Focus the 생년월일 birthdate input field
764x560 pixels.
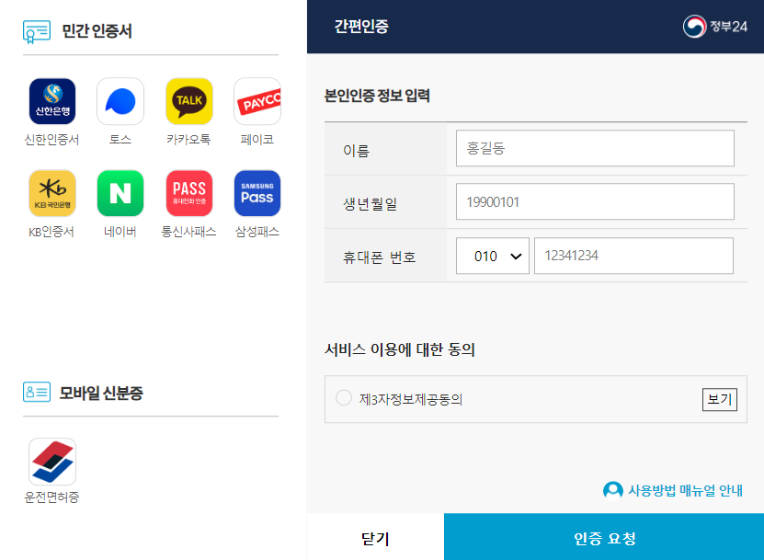tap(595, 201)
